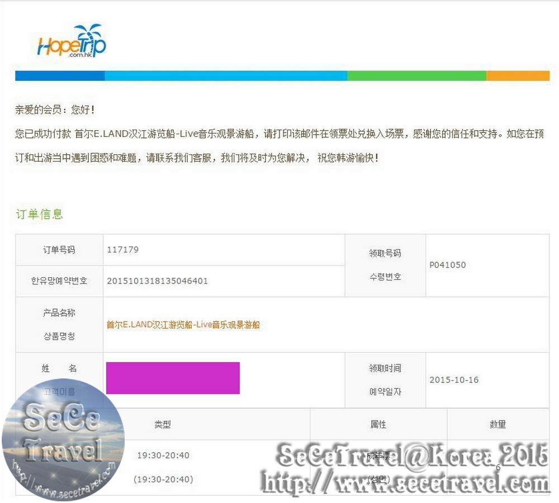Click the 产品名称 label

click(59, 312)
